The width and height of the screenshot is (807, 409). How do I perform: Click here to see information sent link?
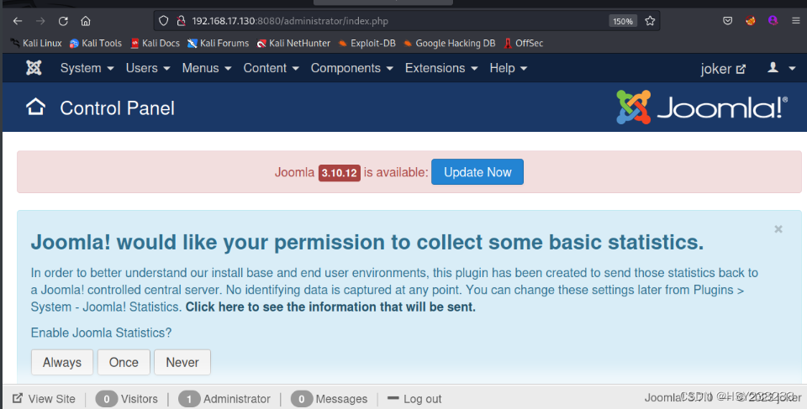coord(330,307)
